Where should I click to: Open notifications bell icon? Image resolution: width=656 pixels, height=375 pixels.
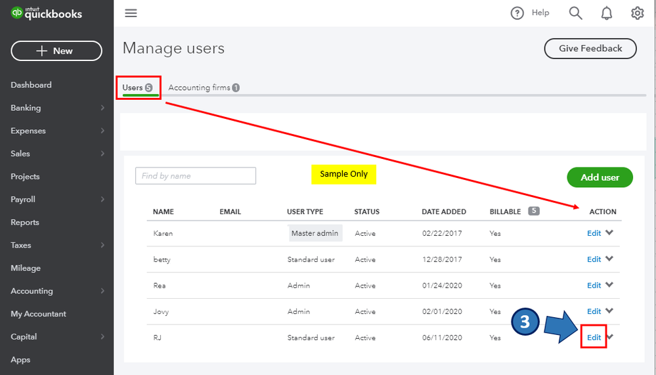click(x=607, y=13)
